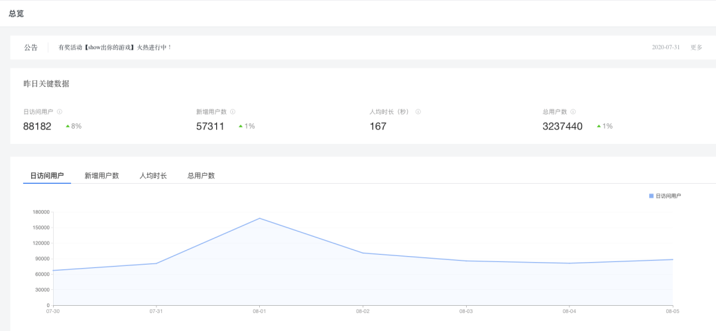Open the show出你的游戏 announcement
The image size is (716, 331).
point(115,48)
